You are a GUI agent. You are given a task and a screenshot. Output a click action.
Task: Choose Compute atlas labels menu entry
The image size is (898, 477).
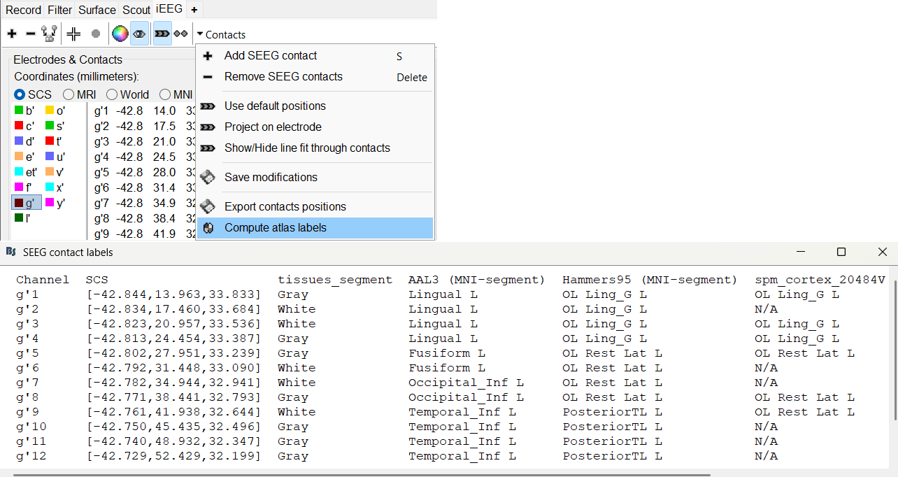(275, 228)
